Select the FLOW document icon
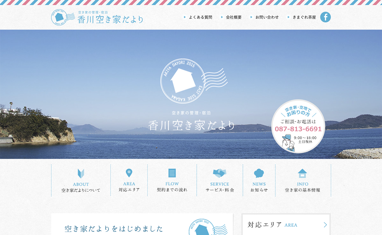 [x=172, y=173]
